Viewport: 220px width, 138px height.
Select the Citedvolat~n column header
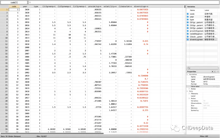[x=125, y=6]
